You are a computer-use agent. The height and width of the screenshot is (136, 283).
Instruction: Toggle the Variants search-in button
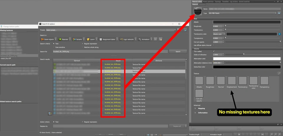[x=78, y=39]
